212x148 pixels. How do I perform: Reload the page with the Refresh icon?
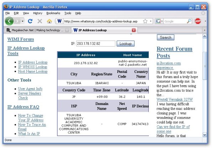pos(30,21)
